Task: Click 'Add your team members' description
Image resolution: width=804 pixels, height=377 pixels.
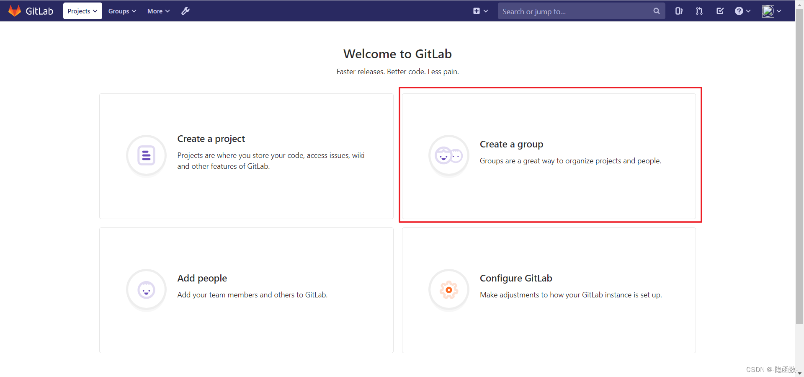Action: [252, 295]
